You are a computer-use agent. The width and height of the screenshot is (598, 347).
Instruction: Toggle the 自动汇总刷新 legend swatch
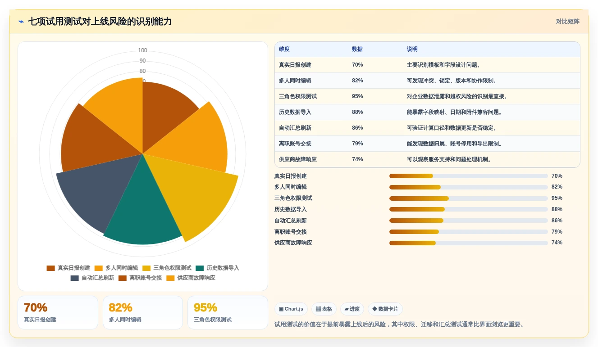(x=75, y=278)
